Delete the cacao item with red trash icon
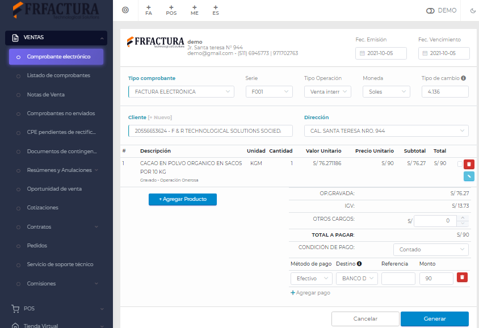This screenshot has height=328, width=479. point(469,165)
